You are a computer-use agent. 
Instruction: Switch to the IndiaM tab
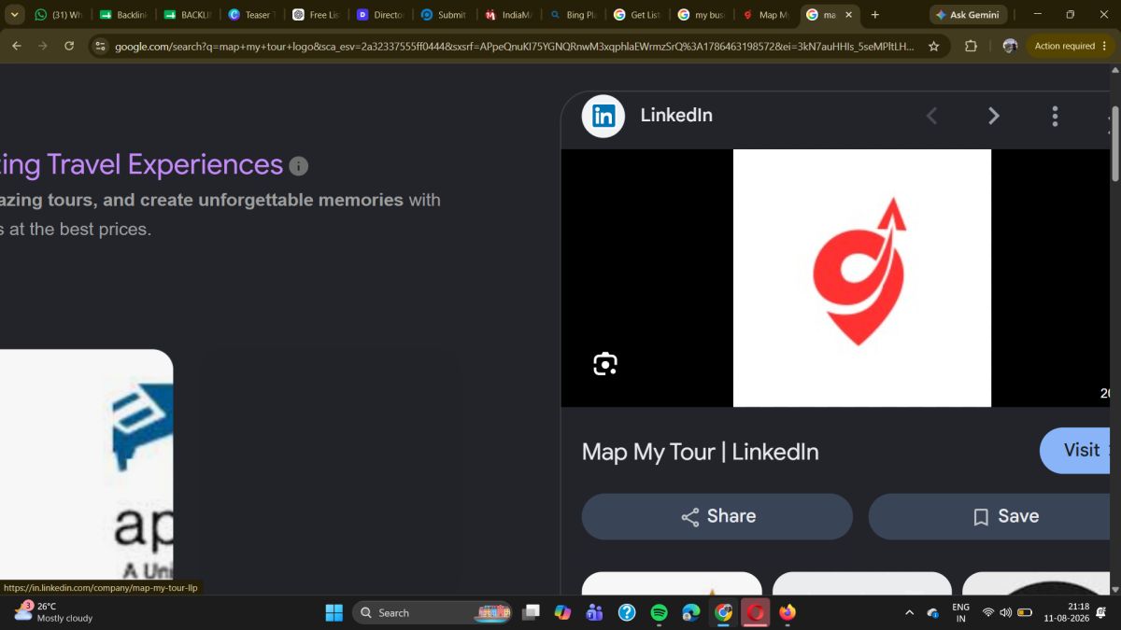click(x=507, y=15)
